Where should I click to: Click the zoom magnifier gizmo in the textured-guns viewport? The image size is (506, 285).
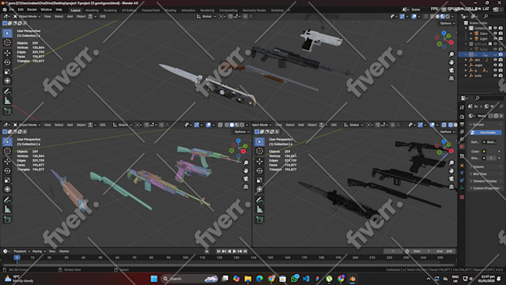pyautogui.click(x=452, y=54)
